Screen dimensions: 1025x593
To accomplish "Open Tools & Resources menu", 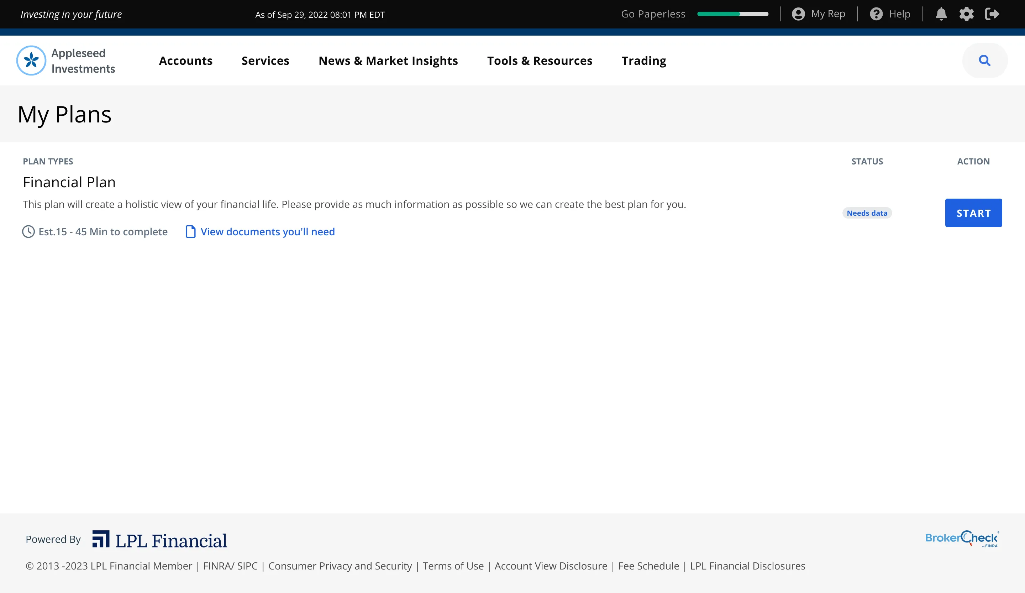I will [540, 61].
